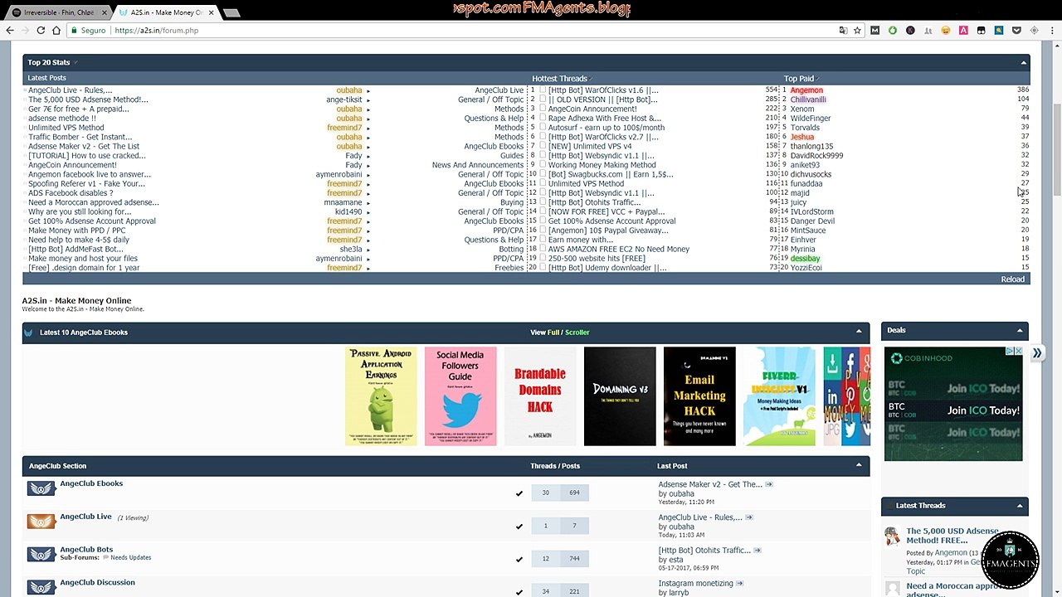The image size is (1062, 597).
Task: Go to last post arrow for Otohits Traffic
Action: (x=757, y=551)
